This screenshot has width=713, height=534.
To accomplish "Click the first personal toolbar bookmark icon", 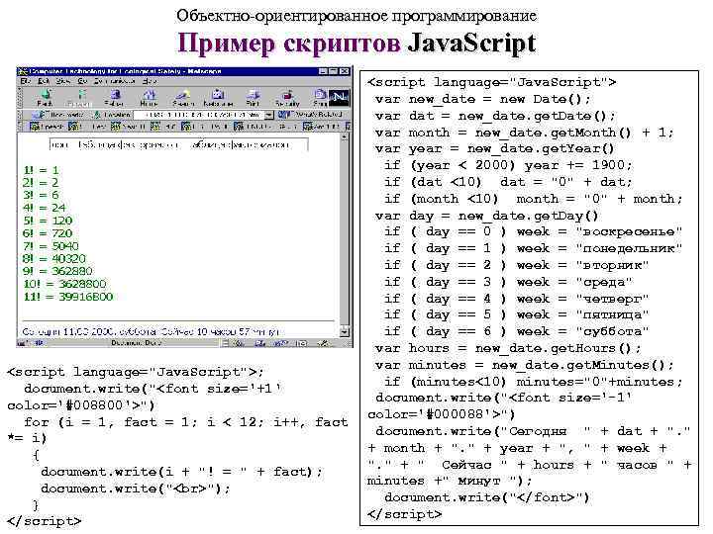I will coord(35,127).
